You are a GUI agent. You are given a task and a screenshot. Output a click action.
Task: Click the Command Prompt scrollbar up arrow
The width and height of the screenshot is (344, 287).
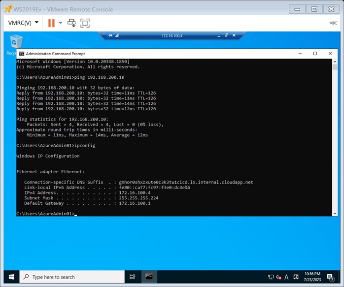coord(335,62)
